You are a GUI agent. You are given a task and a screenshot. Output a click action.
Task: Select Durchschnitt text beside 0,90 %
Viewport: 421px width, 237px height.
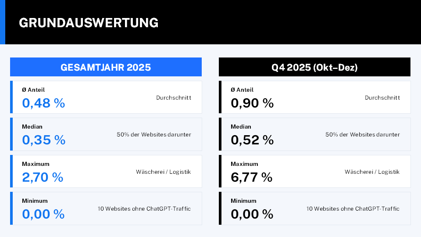pyautogui.click(x=382, y=97)
